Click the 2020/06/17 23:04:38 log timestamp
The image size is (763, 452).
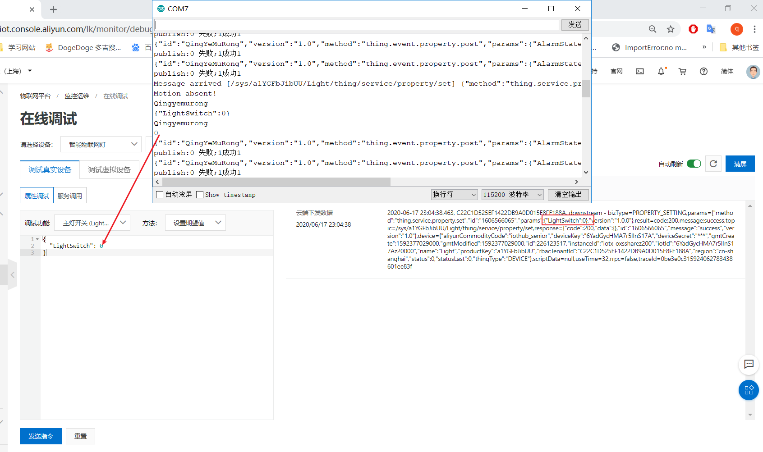[323, 224]
